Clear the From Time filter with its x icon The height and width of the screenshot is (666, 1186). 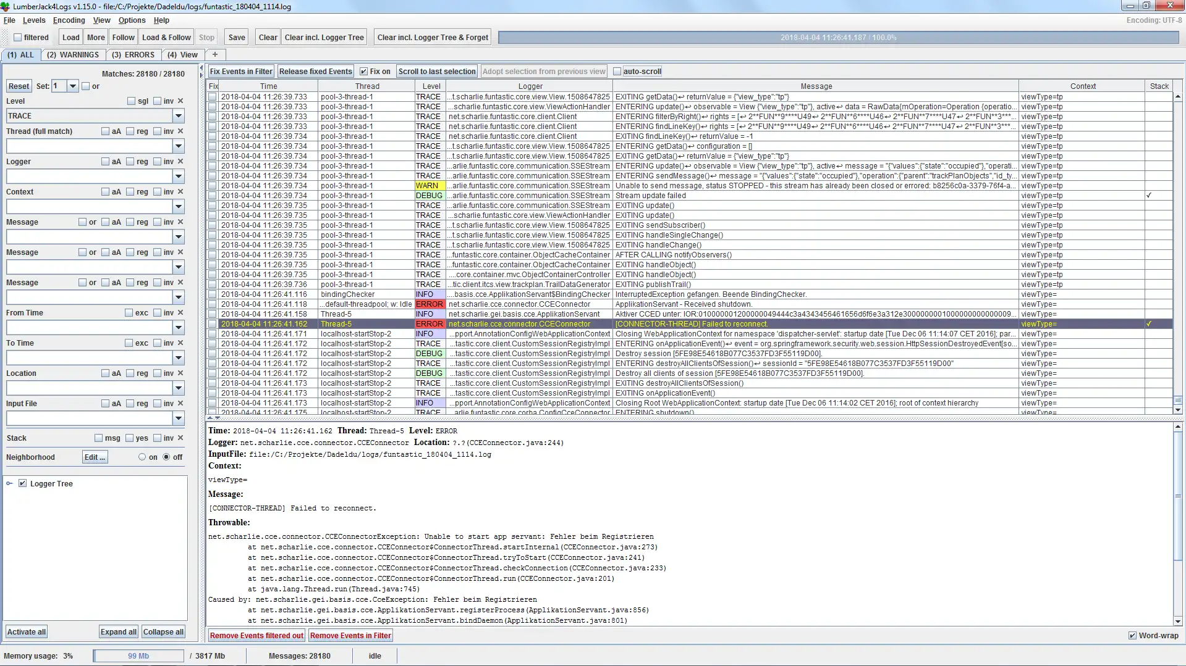point(180,312)
